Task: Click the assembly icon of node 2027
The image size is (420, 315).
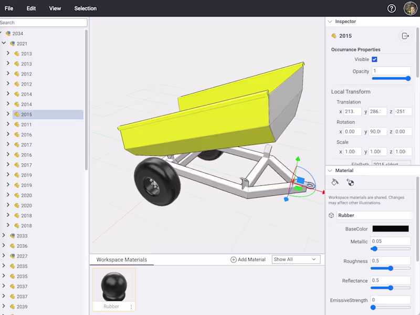Action: (13, 256)
